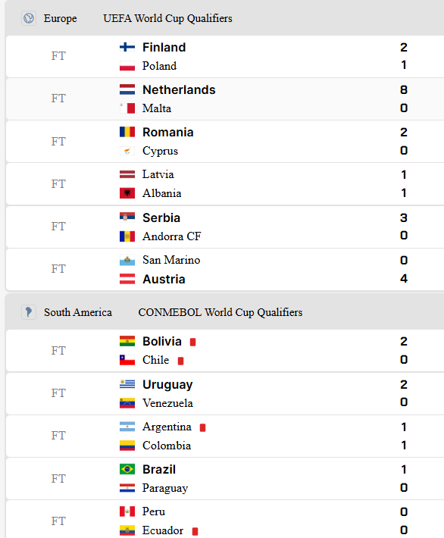Image resolution: width=444 pixels, height=538 pixels.
Task: Open the Serbia team name
Action: [x=161, y=217]
